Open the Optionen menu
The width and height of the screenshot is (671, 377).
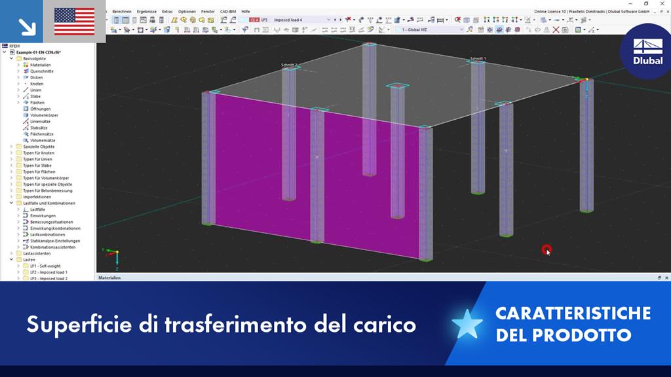(187, 12)
